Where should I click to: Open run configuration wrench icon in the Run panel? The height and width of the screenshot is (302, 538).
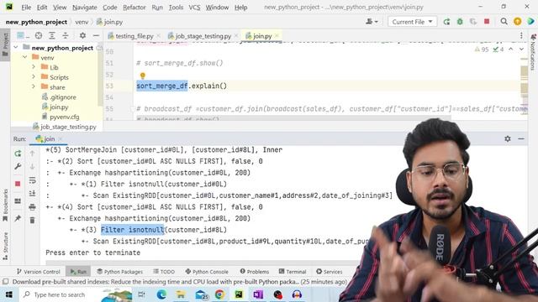(18, 166)
